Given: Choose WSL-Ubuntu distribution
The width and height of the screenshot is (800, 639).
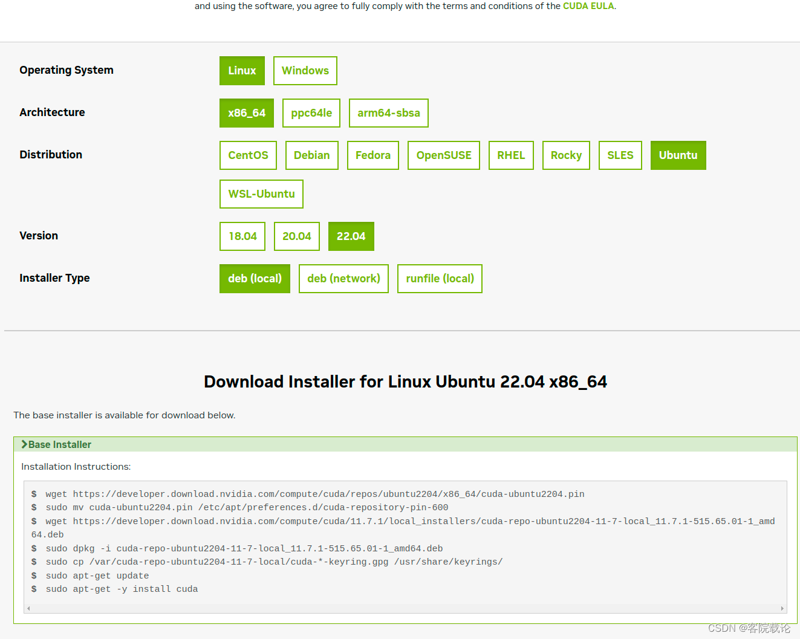Looking at the screenshot, I should 261,194.
